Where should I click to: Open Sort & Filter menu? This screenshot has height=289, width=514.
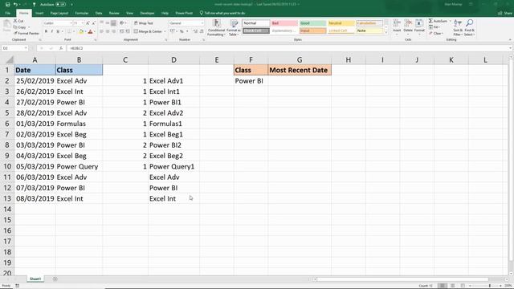[x=458, y=27]
